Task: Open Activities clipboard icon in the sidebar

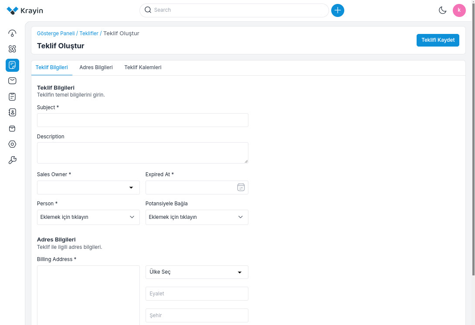Action: [x=12, y=97]
